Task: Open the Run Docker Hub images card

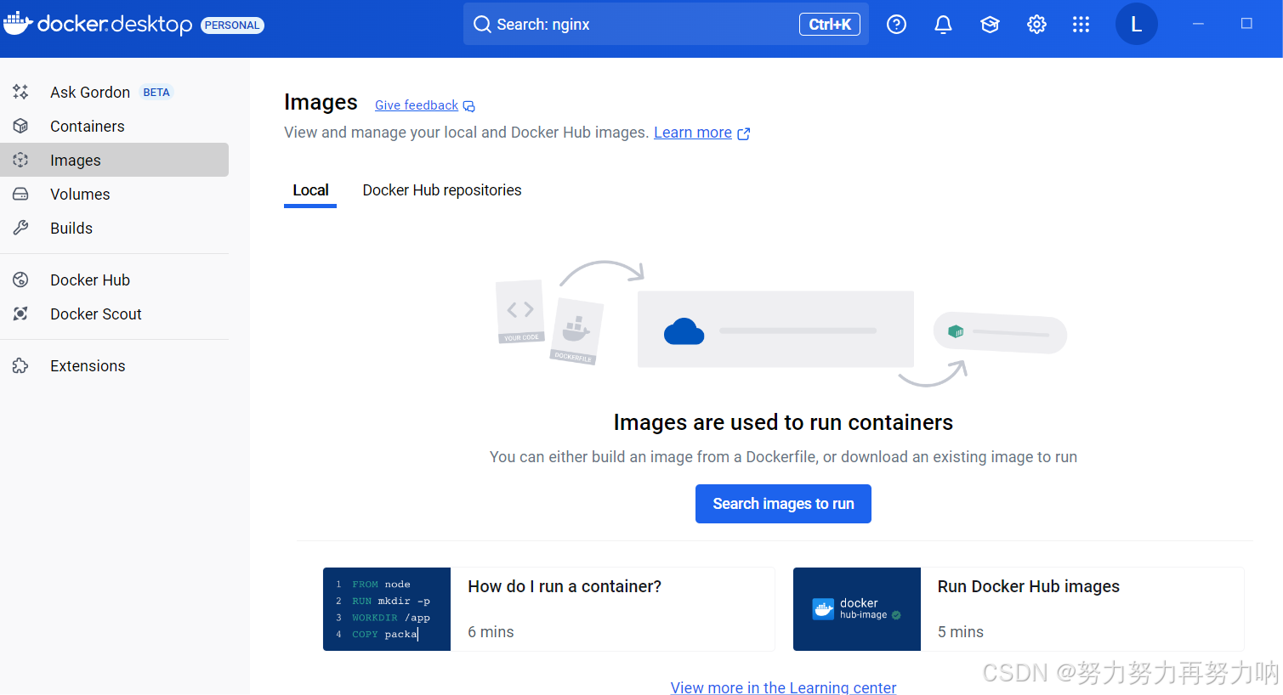Action: (1018, 609)
